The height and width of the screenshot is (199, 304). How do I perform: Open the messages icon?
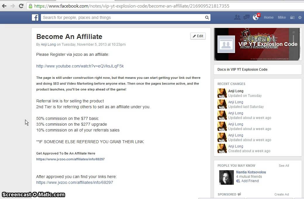(246, 17)
